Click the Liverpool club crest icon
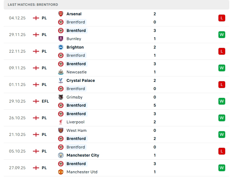 coord(61,122)
